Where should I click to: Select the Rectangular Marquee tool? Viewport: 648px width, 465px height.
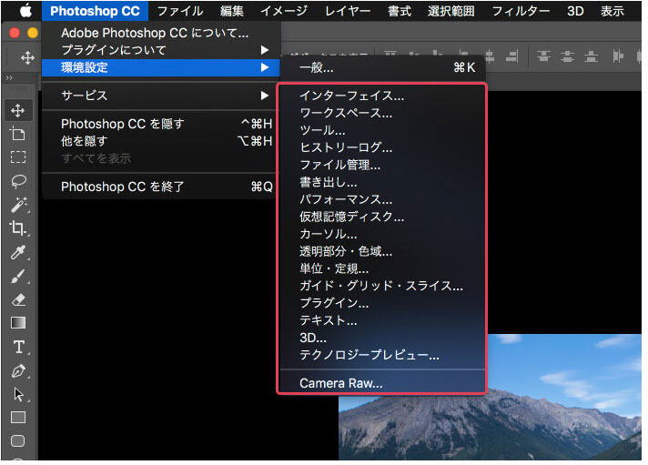click(x=18, y=157)
